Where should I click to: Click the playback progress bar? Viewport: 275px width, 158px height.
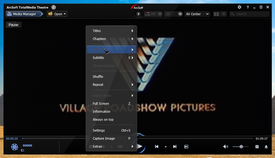point(138,138)
